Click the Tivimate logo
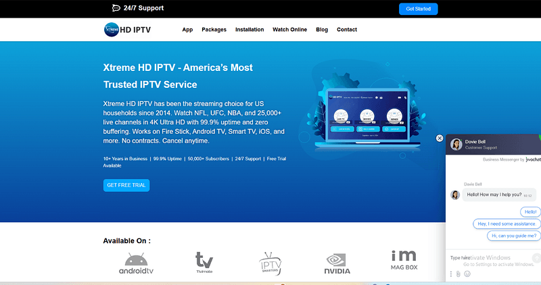Screen dimensions: 541x285 pos(204,263)
